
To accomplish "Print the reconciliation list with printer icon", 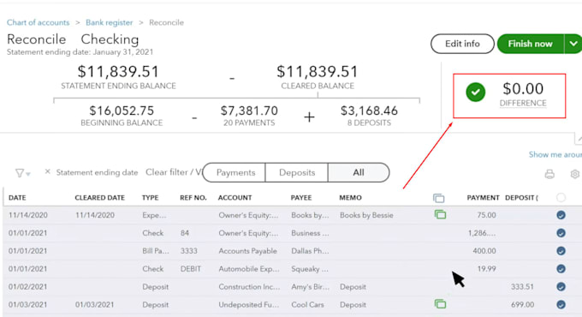I will 549,174.
